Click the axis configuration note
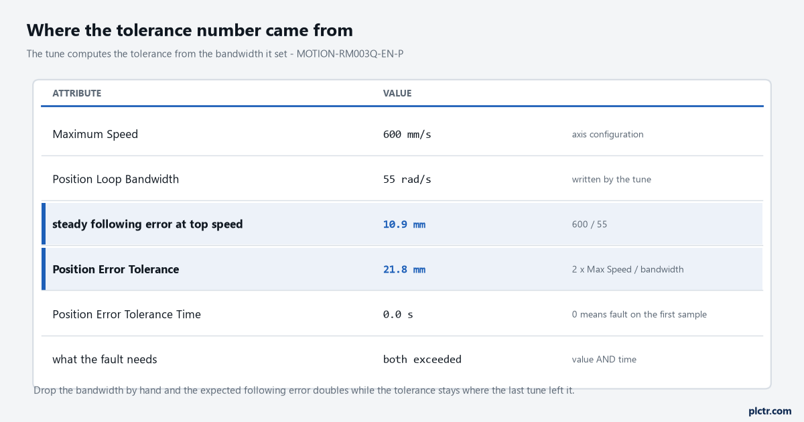804x422 pixels. [608, 135]
